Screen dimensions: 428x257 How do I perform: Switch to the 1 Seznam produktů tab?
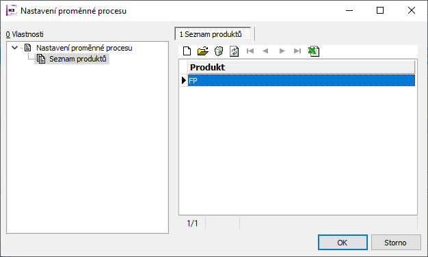pos(213,34)
